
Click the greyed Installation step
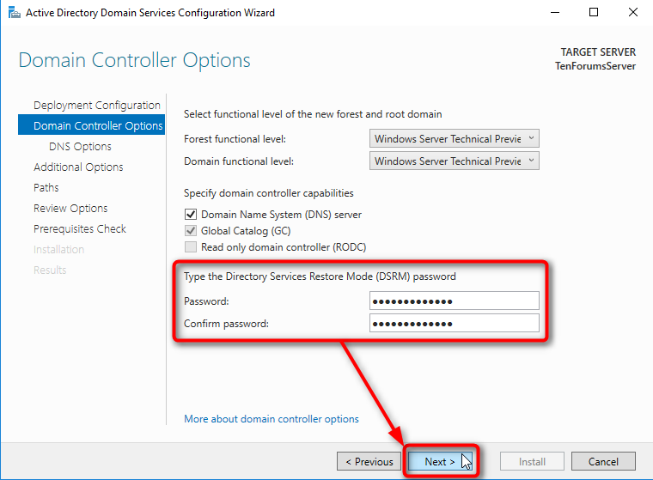[x=58, y=249]
